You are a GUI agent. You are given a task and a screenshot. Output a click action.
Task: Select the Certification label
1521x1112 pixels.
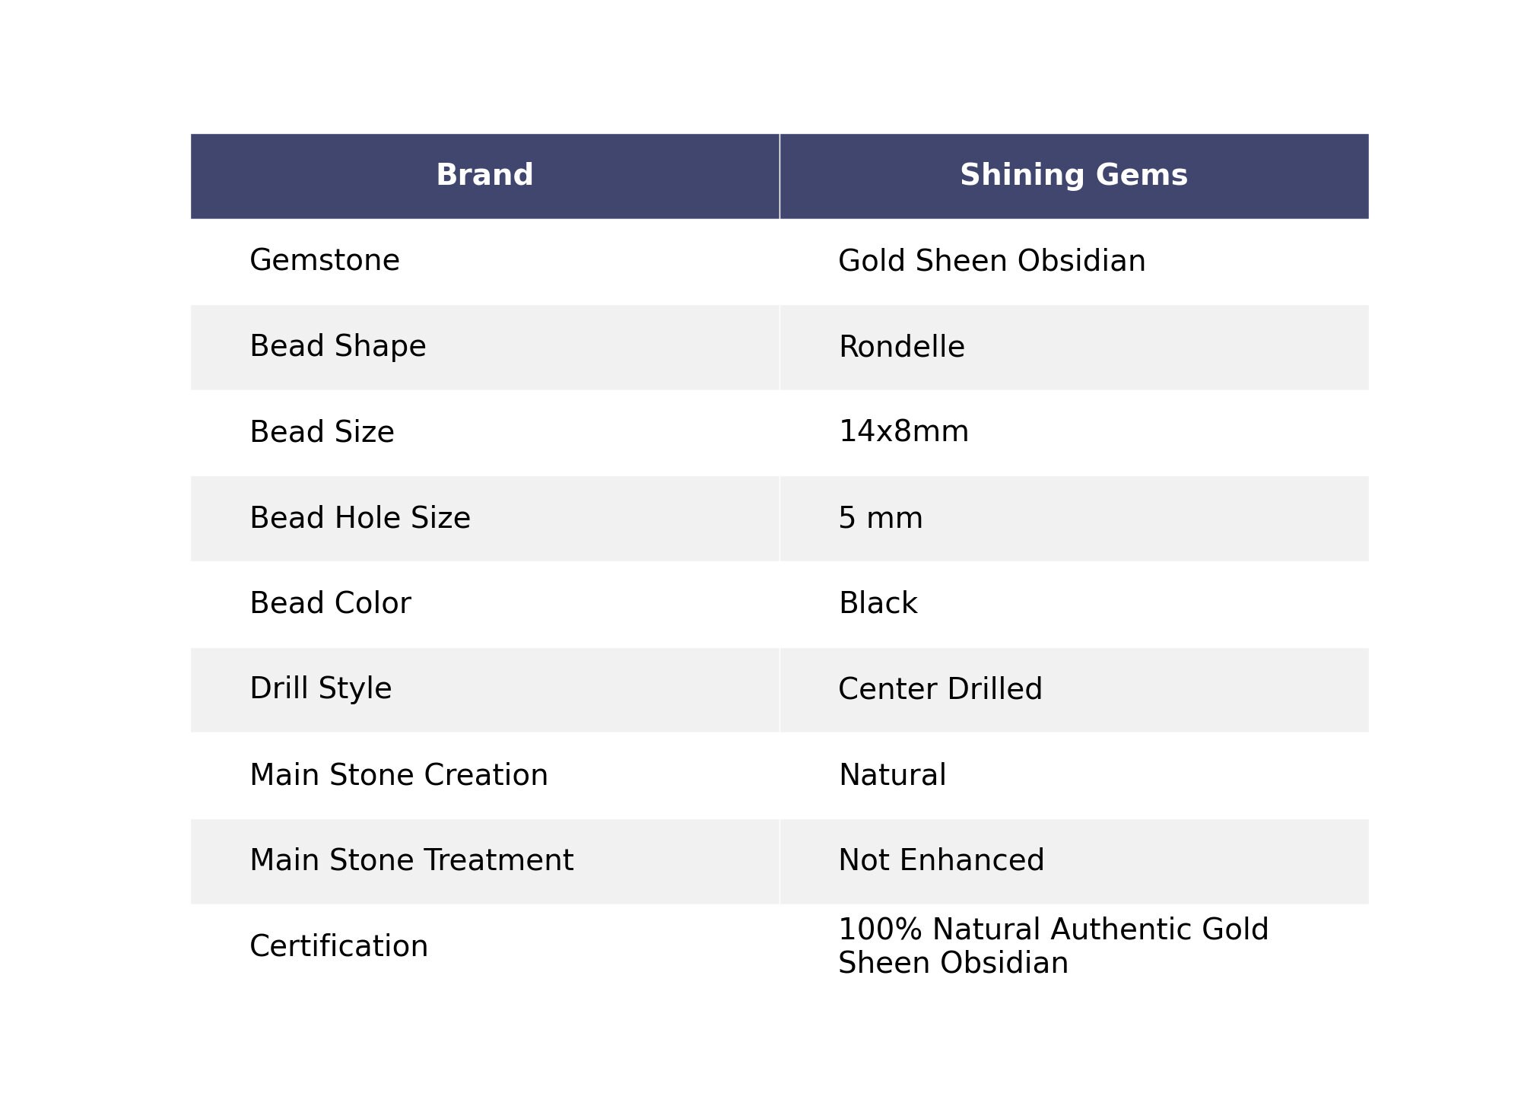click(x=338, y=947)
